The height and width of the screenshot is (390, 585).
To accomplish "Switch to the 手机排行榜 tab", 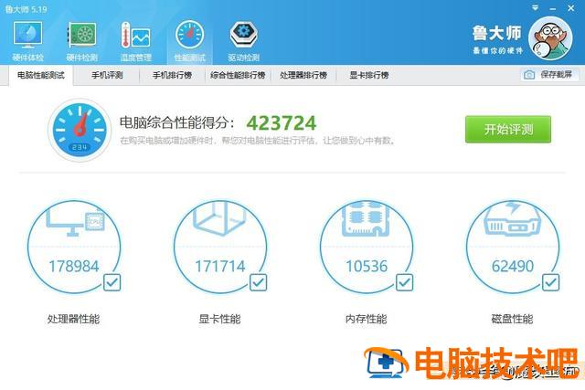I will click(172, 75).
